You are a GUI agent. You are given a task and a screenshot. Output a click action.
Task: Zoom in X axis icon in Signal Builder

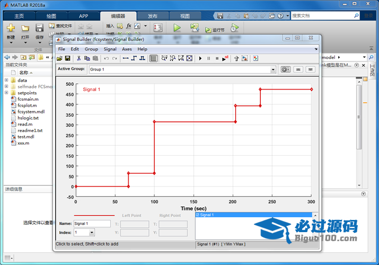tap(164, 58)
